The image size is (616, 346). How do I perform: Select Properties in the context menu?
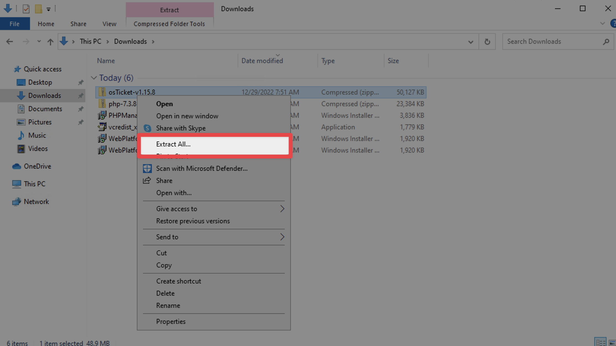pyautogui.click(x=171, y=322)
